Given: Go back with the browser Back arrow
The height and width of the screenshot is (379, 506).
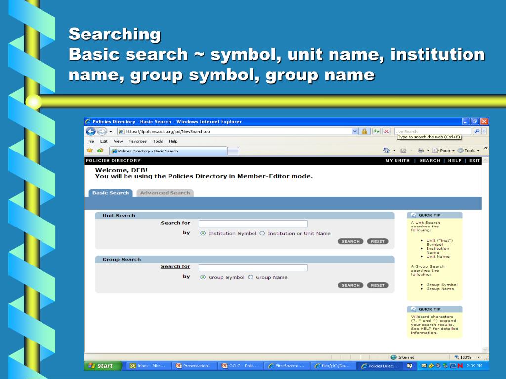Looking at the screenshot, I should click(91, 131).
